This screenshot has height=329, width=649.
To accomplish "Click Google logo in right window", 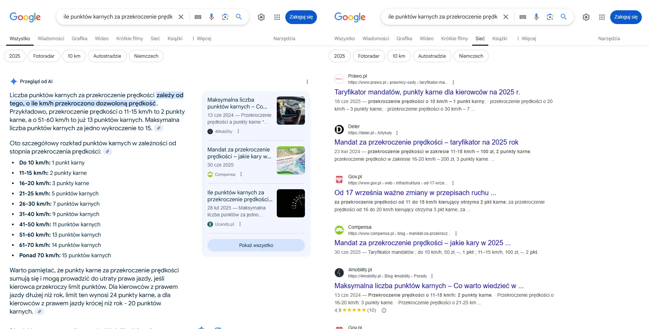I will (x=350, y=17).
